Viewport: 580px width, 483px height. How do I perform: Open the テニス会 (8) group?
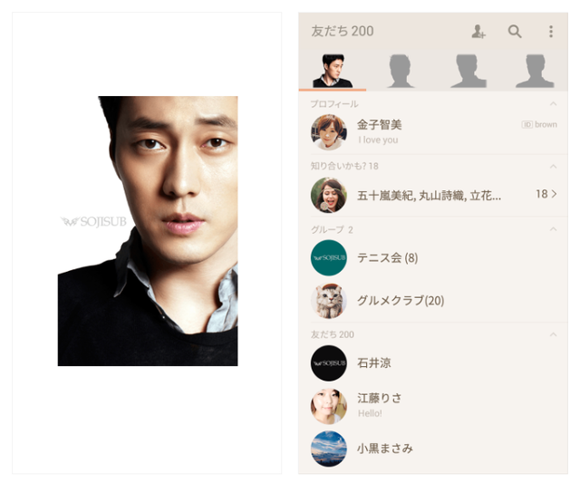(x=433, y=257)
